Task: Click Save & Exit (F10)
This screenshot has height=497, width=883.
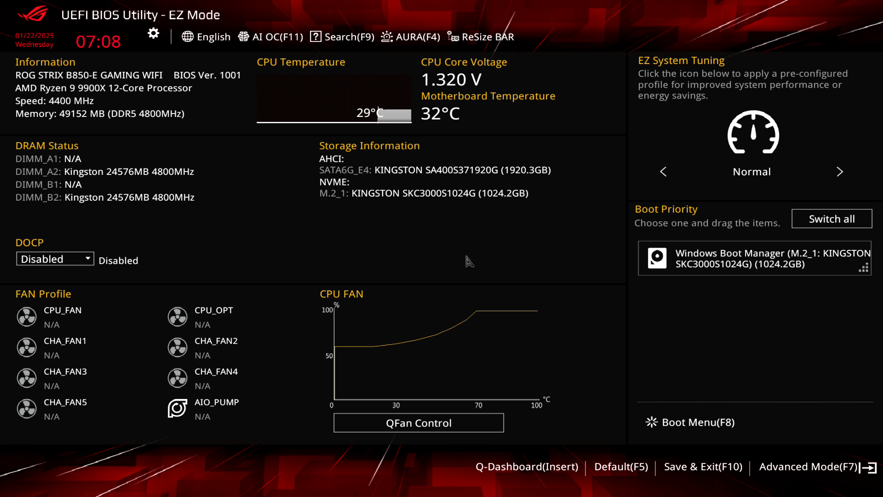Action: click(703, 467)
